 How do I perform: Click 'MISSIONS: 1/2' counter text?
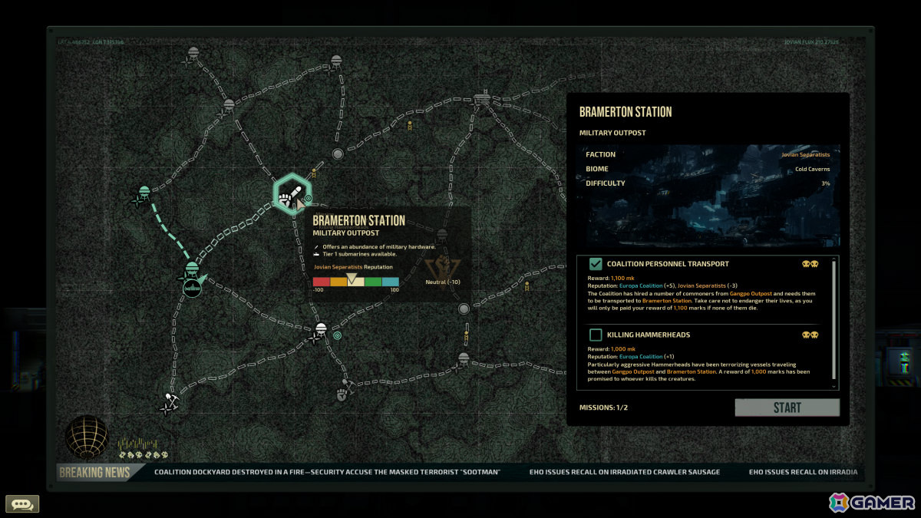point(603,407)
